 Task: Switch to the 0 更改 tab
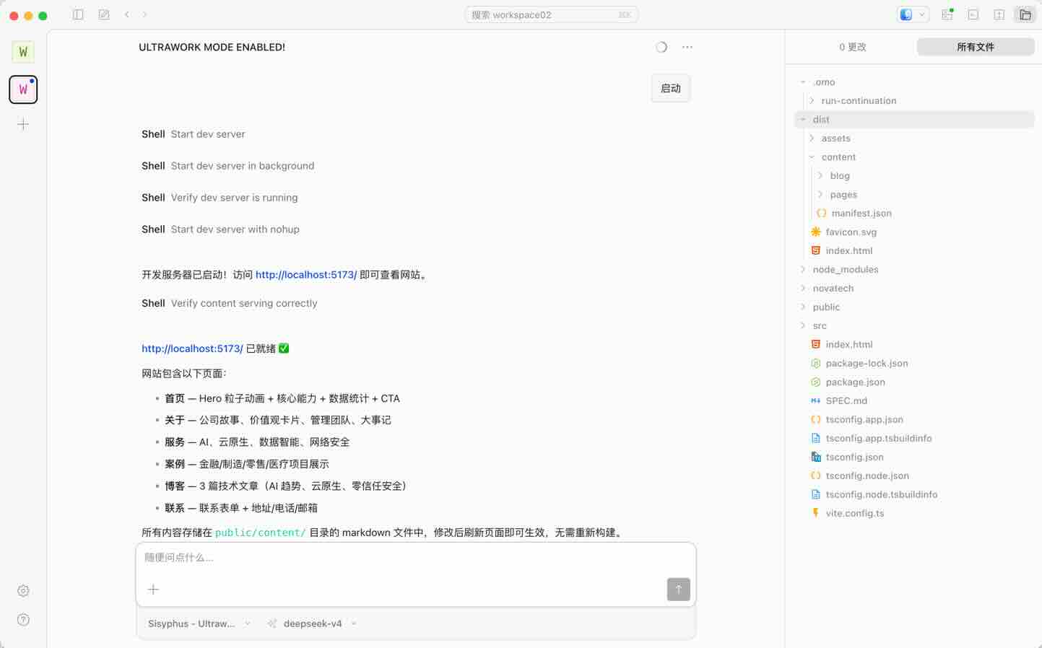coord(853,47)
